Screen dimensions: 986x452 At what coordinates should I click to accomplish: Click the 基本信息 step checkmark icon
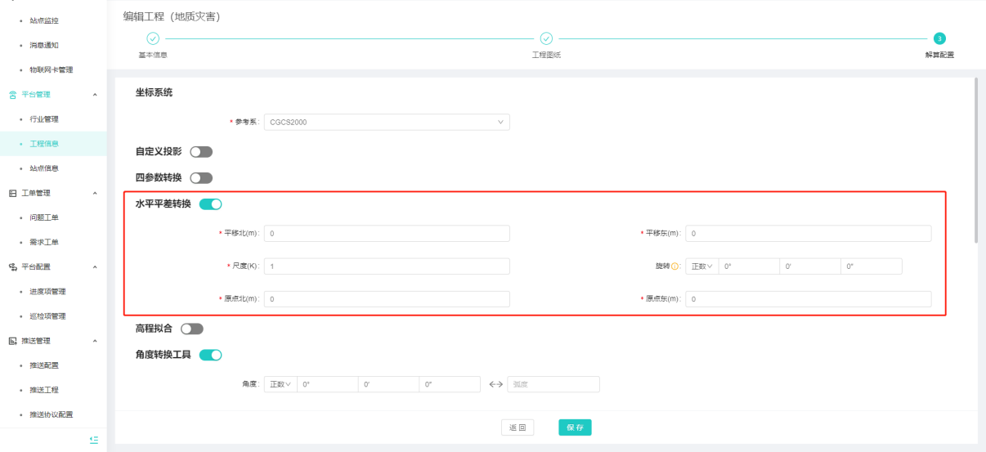[x=152, y=38]
